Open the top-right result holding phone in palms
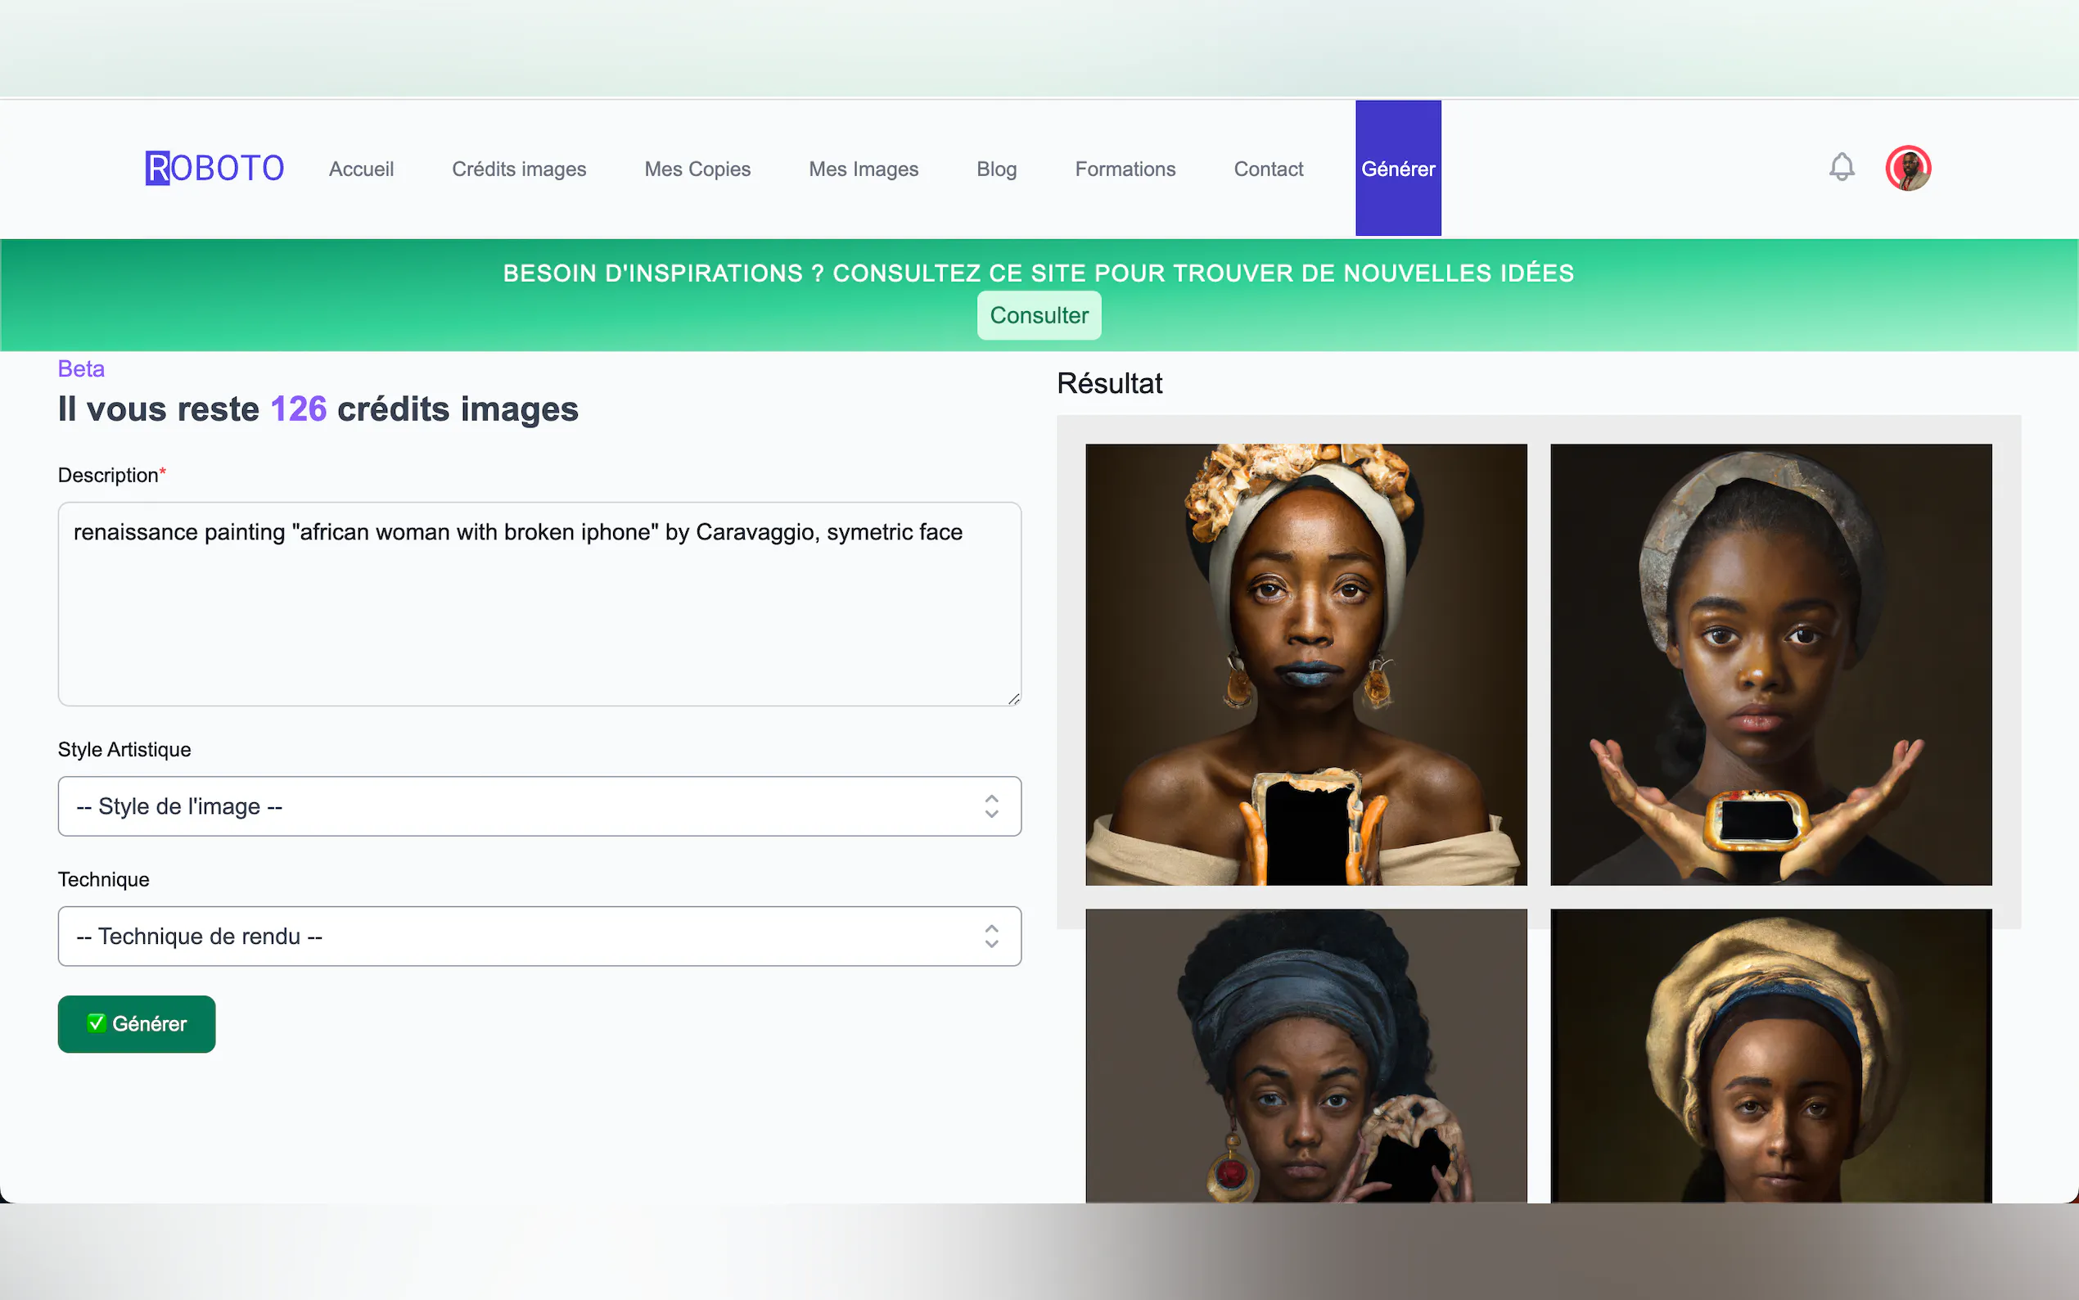The height and width of the screenshot is (1300, 2079). [1770, 664]
